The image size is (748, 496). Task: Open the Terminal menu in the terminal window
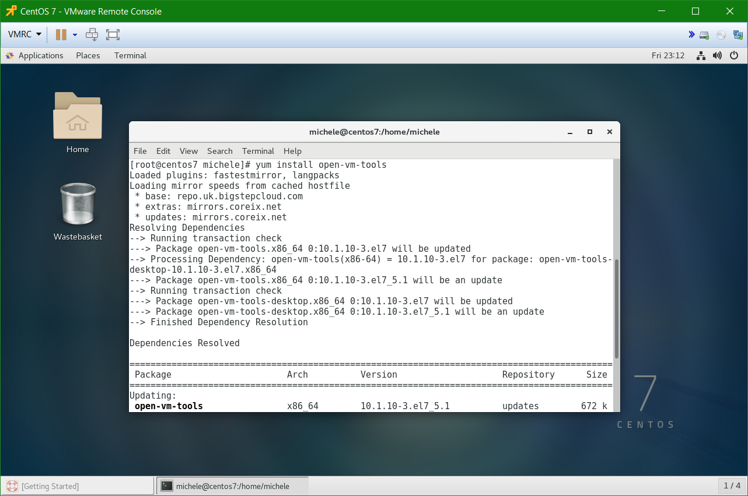pos(258,150)
